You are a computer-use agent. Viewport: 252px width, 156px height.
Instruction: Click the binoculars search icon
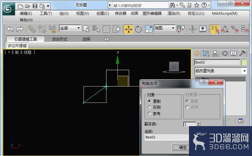172,5
